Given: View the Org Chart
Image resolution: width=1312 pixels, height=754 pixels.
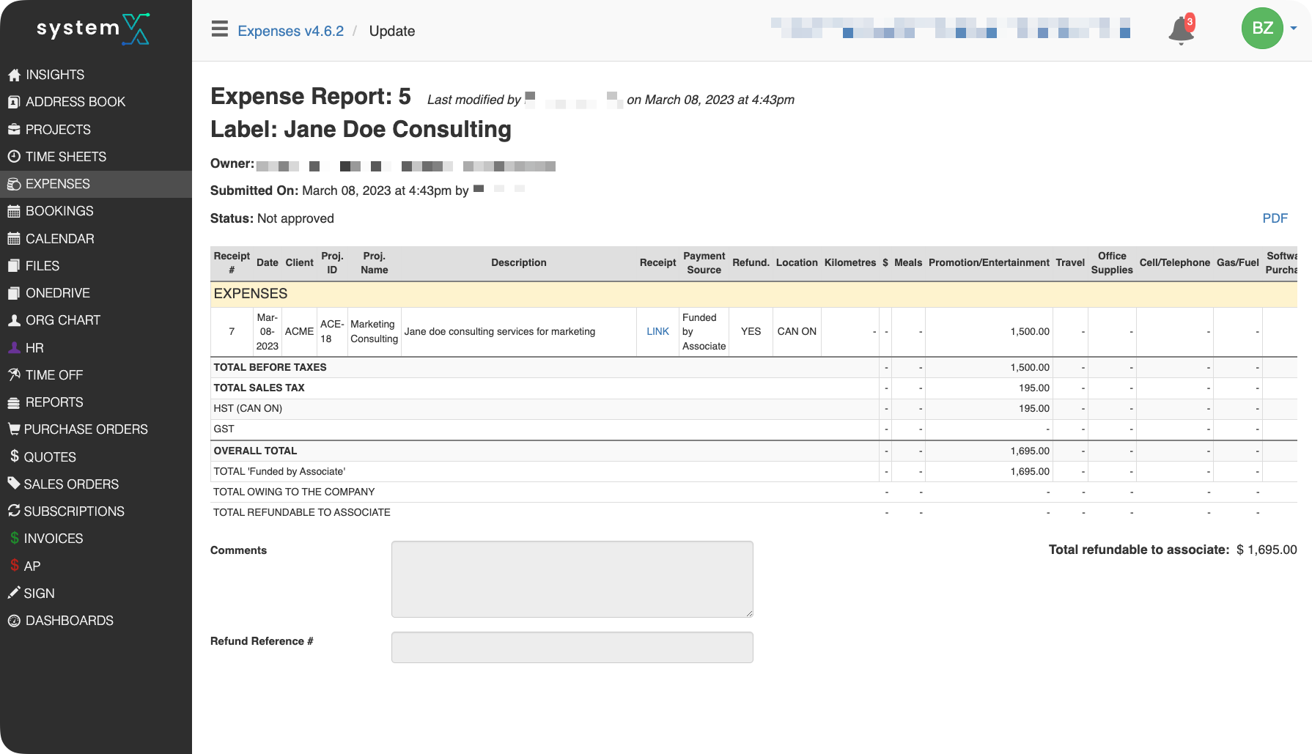Looking at the screenshot, I should [62, 319].
